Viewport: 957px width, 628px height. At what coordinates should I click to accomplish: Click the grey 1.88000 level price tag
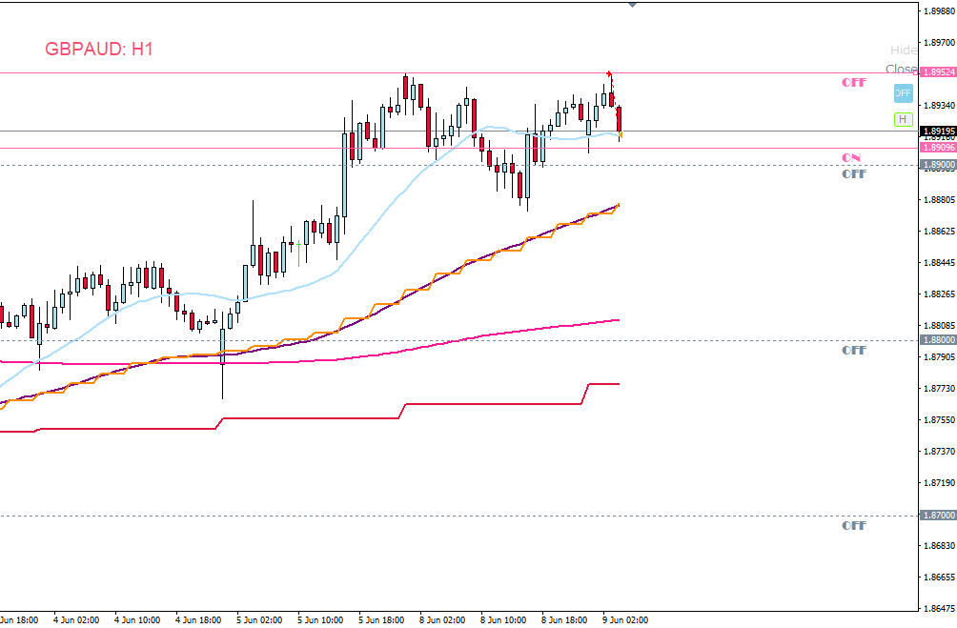point(938,340)
